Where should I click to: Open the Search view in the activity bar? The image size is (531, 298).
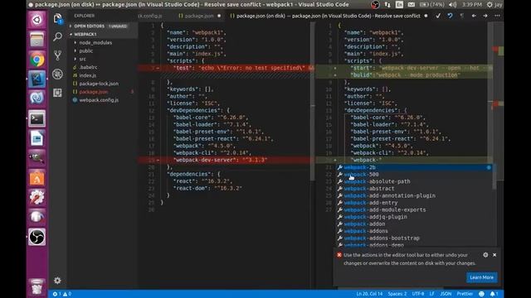pos(57,36)
